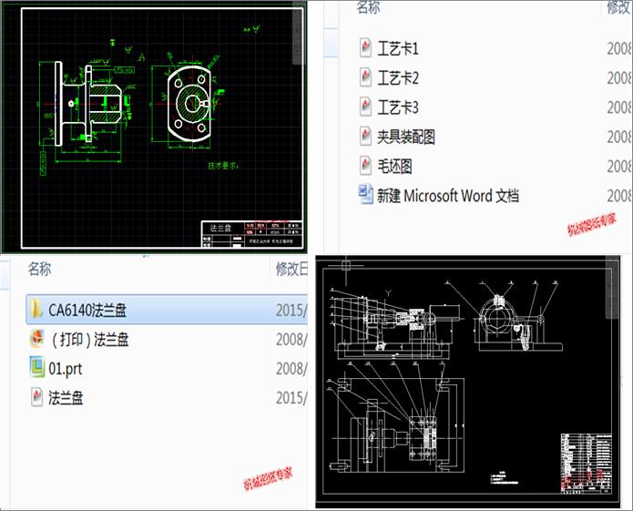Sort by 名称 column in upper file list
The image size is (633, 511).
[368, 7]
